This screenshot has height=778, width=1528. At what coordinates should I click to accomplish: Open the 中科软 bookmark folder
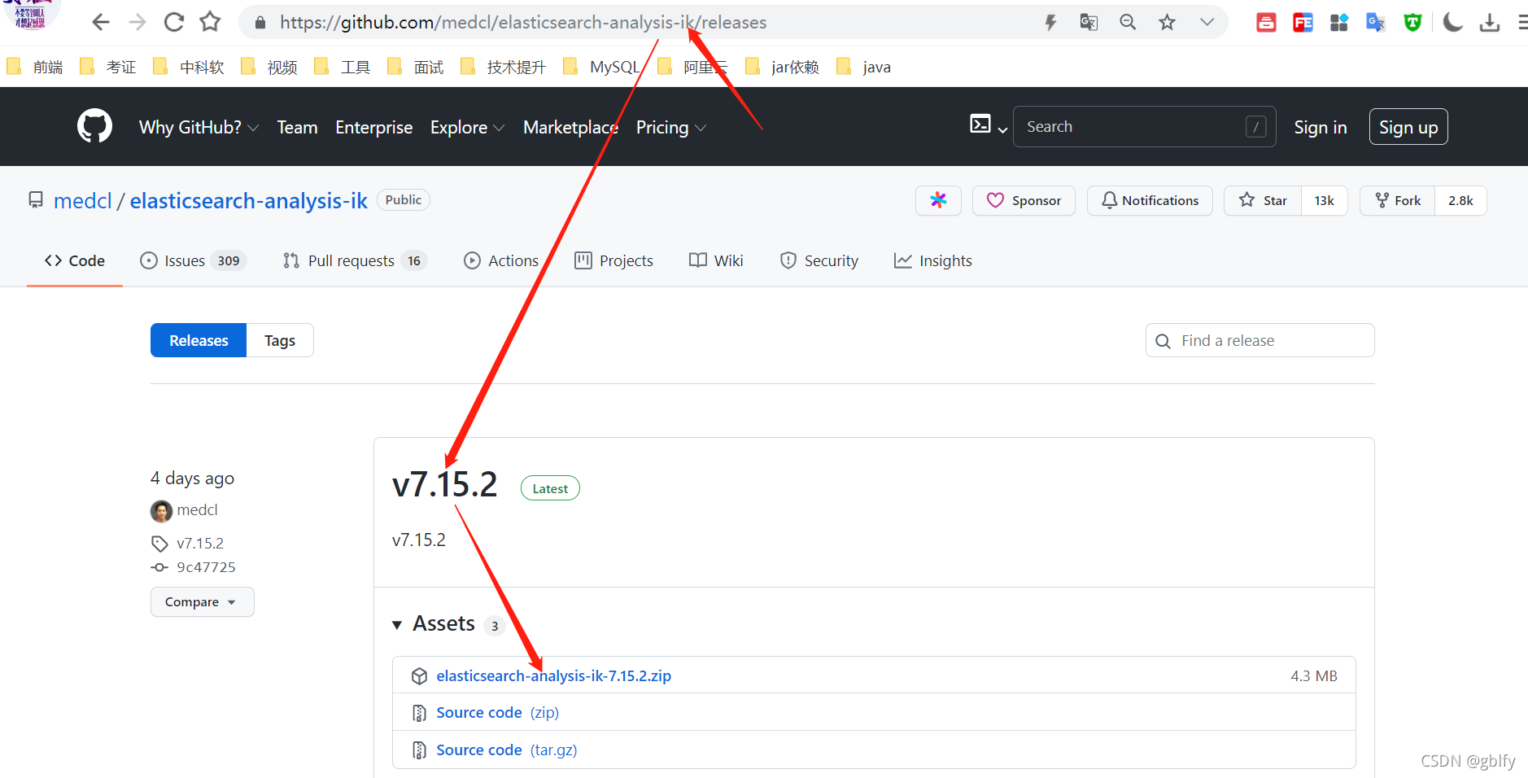[x=189, y=67]
